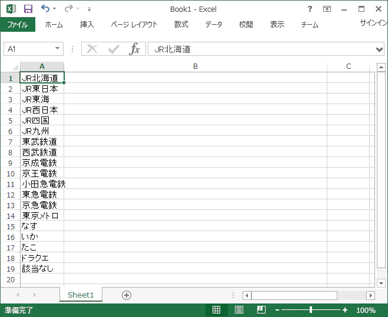Select the 該当なし cell
388x317 pixels.
pyautogui.click(x=42, y=269)
